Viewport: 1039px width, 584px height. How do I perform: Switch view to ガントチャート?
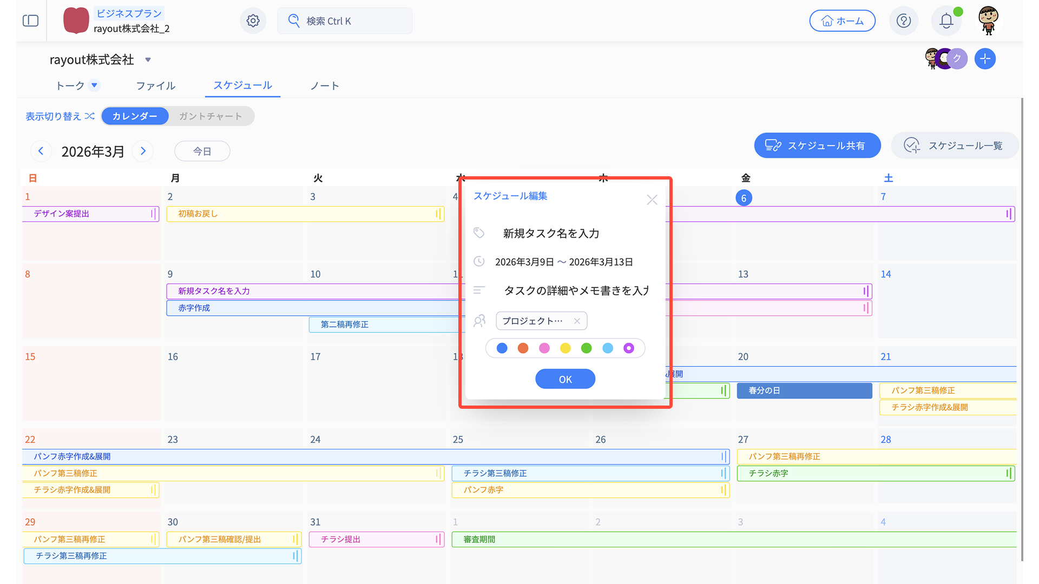coord(211,116)
